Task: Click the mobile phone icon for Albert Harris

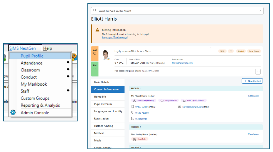Action: point(133,107)
